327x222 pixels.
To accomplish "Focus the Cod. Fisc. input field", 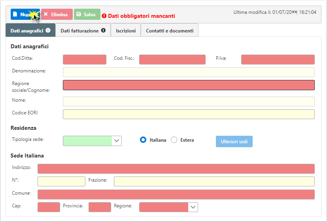I will click(x=172, y=59).
